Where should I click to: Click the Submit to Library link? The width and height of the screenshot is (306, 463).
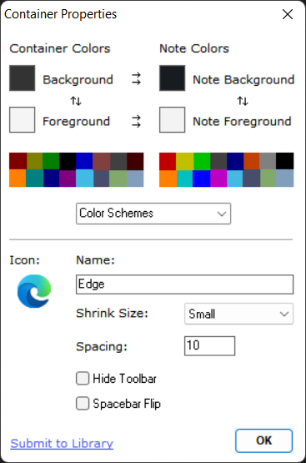coord(62,444)
